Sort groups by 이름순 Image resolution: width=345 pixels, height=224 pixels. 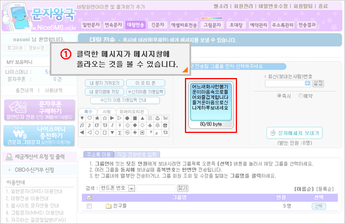coord(304,189)
